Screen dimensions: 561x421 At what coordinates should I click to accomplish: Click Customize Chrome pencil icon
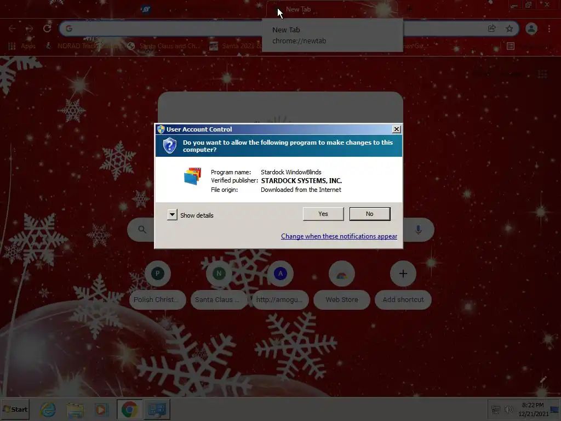pyautogui.click(x=543, y=379)
